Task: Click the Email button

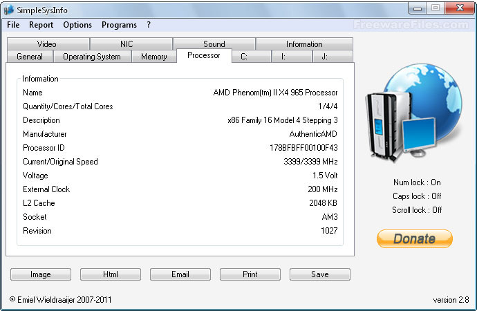Action: pos(180,274)
